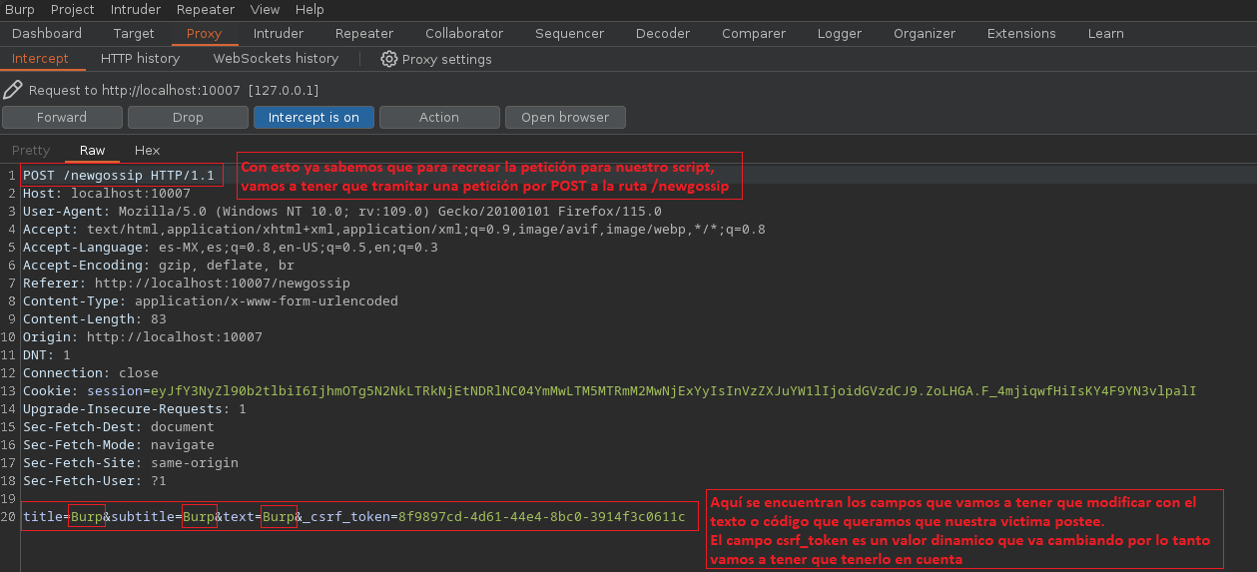Forward the intercepted request
This screenshot has width=1257, height=572.
pyautogui.click(x=62, y=117)
